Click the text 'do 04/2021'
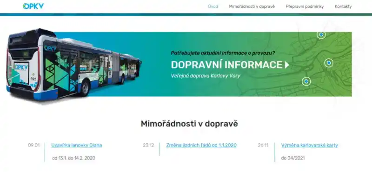The image size is (372, 172). point(293,158)
